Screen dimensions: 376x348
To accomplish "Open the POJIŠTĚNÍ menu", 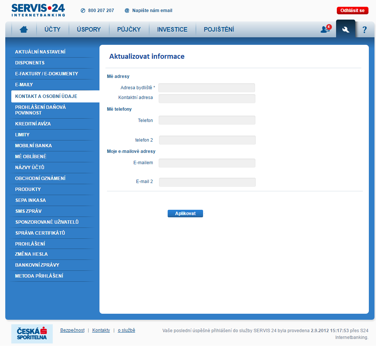I will pos(219,29).
